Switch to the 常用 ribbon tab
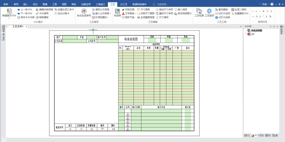The height and width of the screenshot is (142, 285). (x=16, y=4)
